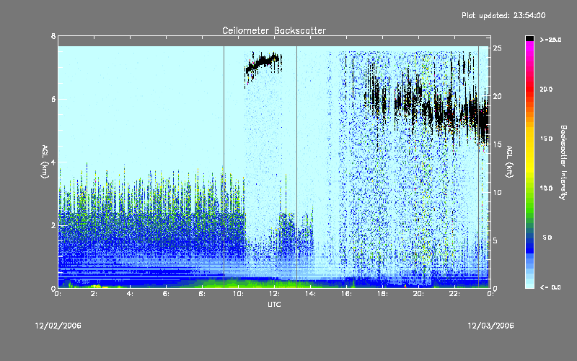
Task: Click the "10" kft tick on the right axis
Action: tap(497, 192)
